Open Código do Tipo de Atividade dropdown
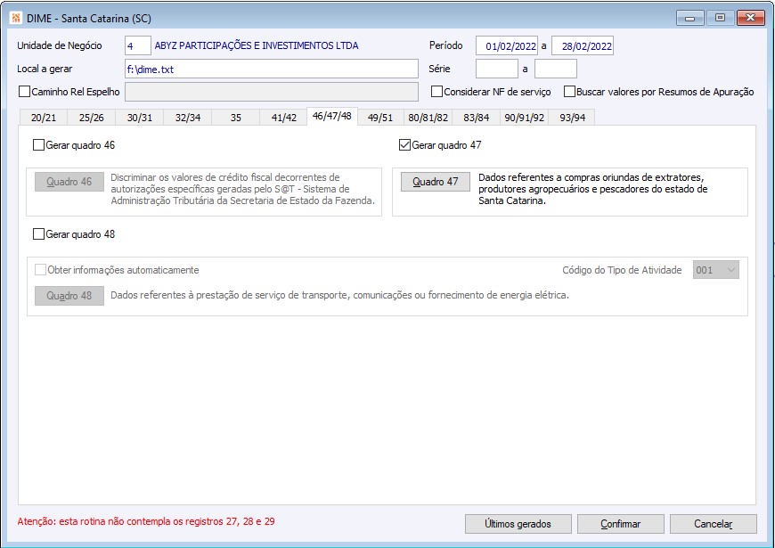The height and width of the screenshot is (548, 775). point(715,270)
